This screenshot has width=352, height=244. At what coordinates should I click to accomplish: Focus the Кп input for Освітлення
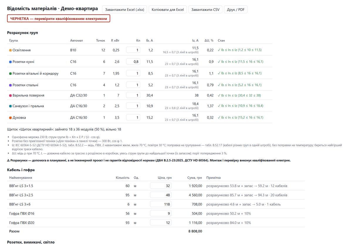point(133,50)
